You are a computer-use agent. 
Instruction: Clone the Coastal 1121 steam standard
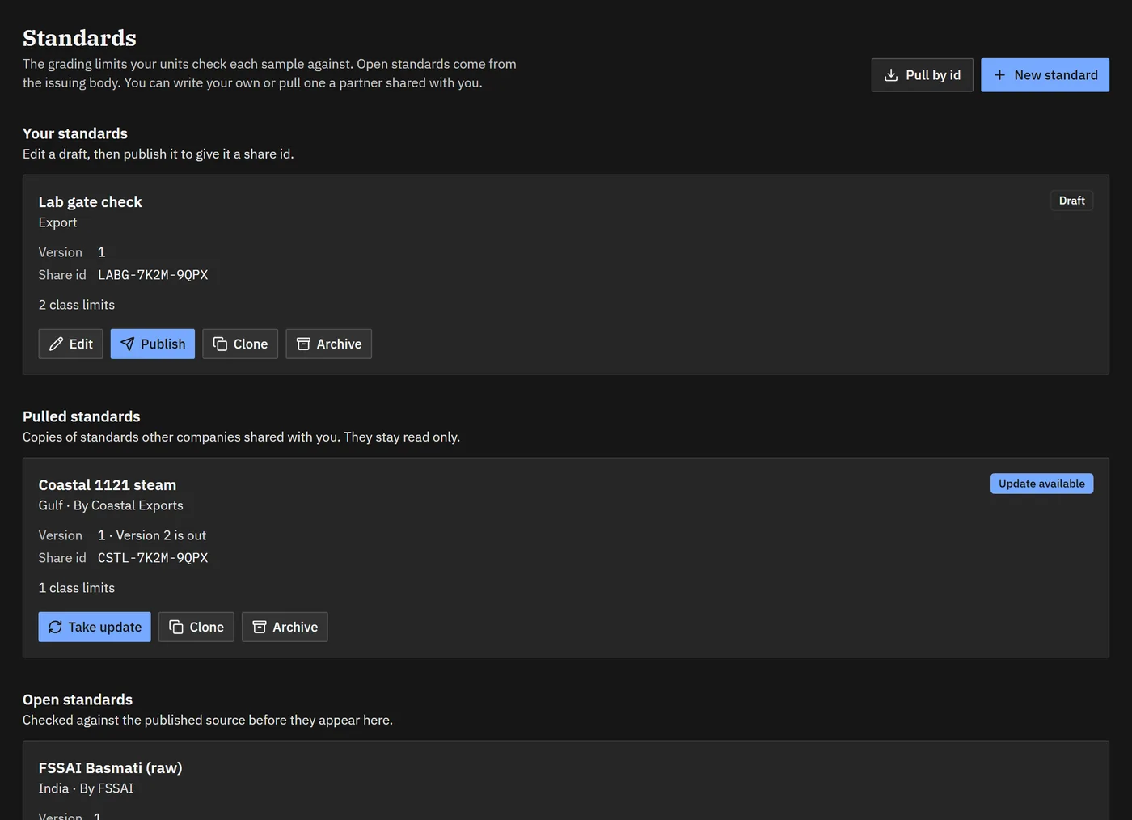point(196,628)
